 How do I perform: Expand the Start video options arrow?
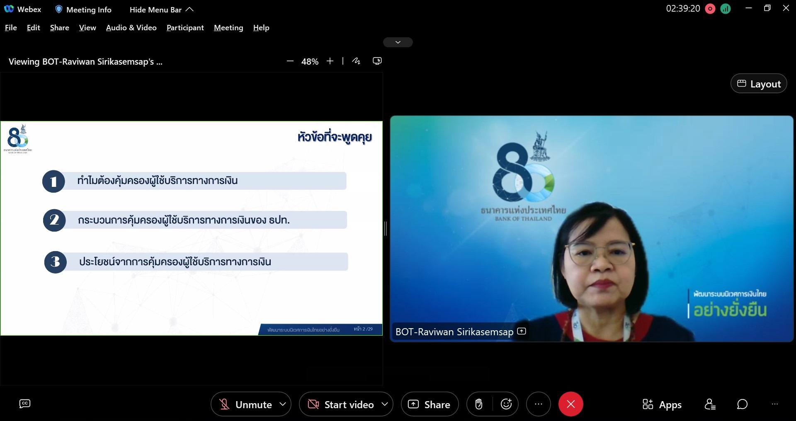coord(385,404)
